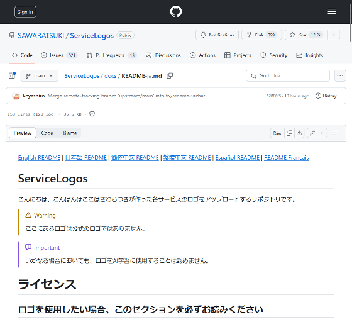The image size is (352, 322).
Task: Edit this file pencil icon
Action: tap(312, 133)
